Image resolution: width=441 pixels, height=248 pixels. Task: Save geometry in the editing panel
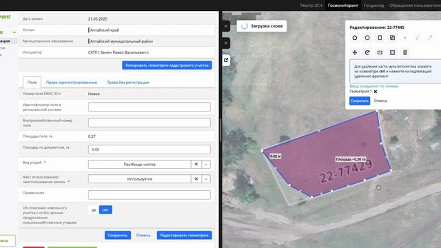360,101
